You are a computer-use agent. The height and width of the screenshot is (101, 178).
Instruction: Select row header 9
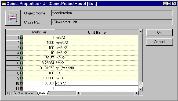[x=13, y=78]
